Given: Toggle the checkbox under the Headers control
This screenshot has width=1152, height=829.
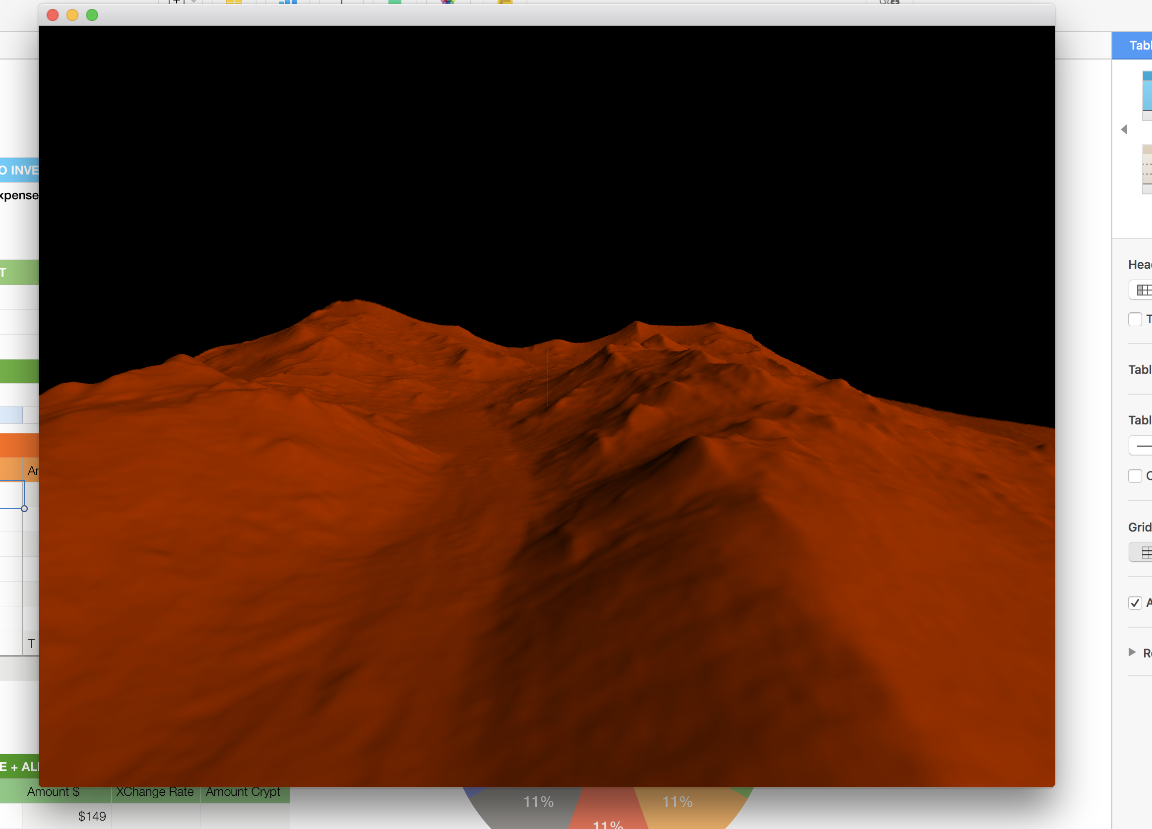Looking at the screenshot, I should (x=1135, y=319).
